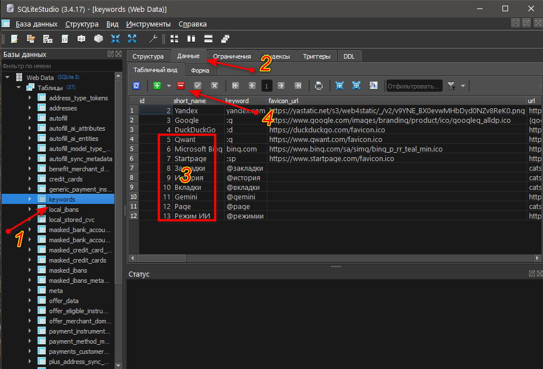This screenshot has width=543, height=369.
Task: Sort by the keyword column header
Action: click(246, 101)
